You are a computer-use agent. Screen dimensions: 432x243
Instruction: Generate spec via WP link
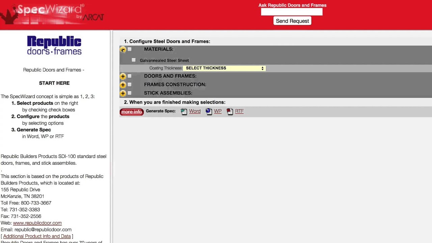tap(218, 111)
